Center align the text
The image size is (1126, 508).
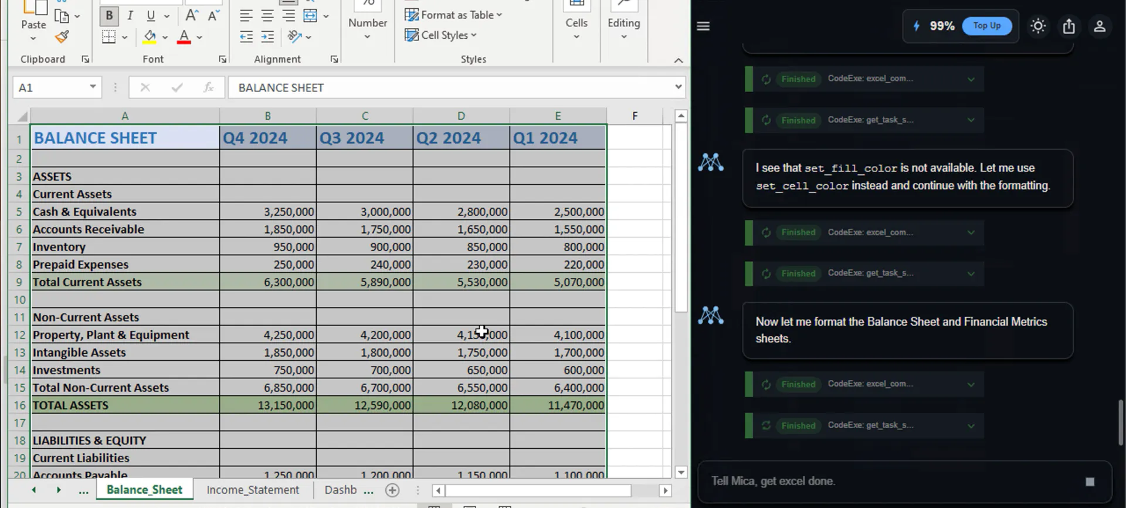tap(267, 16)
